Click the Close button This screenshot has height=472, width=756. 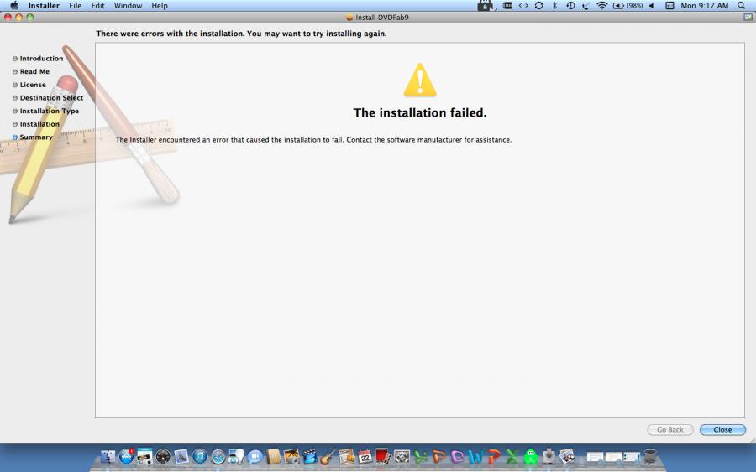[722, 429]
